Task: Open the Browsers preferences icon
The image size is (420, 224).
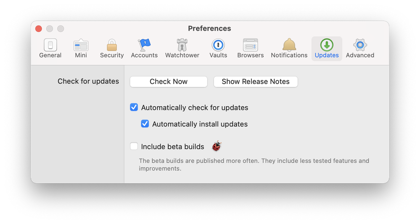Action: [251, 49]
